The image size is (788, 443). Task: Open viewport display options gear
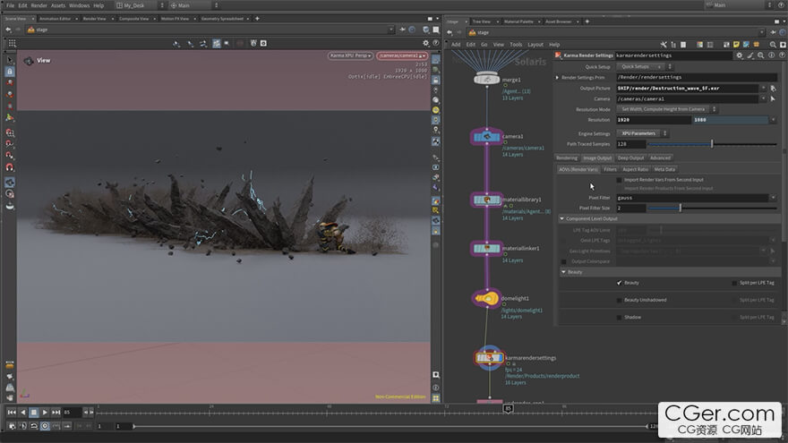(425, 43)
